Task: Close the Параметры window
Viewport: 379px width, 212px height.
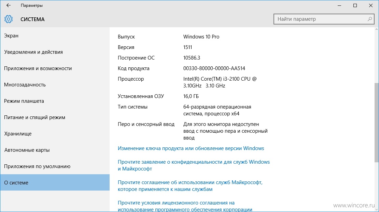Action: 371,5
